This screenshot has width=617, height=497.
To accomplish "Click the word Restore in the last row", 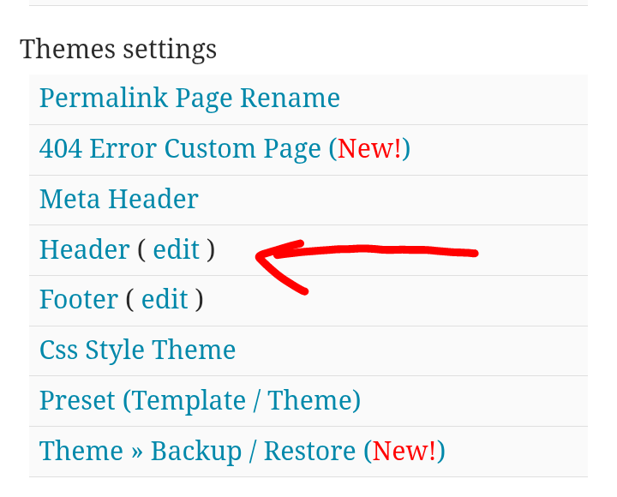I will 309,451.
